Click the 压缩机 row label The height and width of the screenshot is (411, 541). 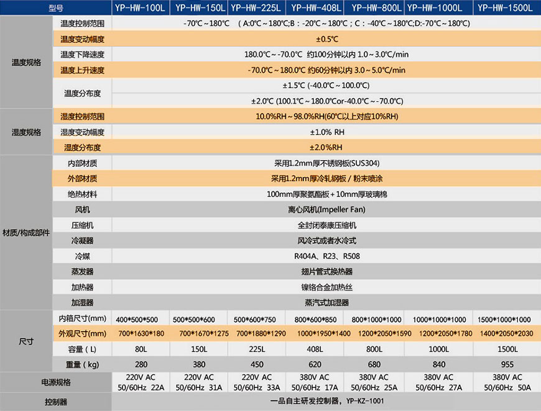(x=82, y=225)
